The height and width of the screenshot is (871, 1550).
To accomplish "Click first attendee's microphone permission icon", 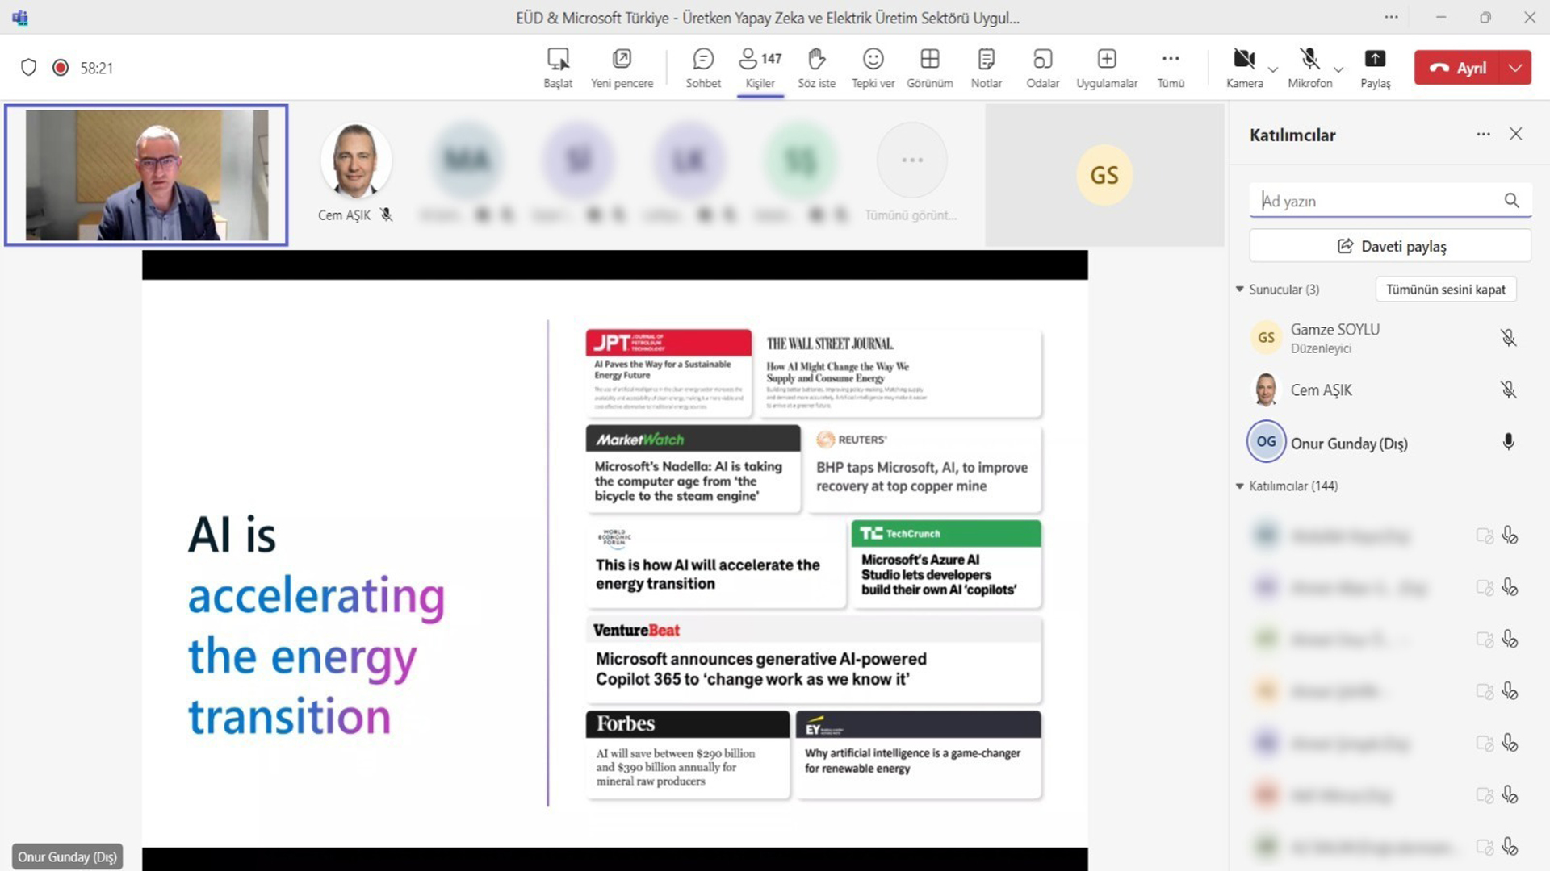I will tap(1510, 536).
